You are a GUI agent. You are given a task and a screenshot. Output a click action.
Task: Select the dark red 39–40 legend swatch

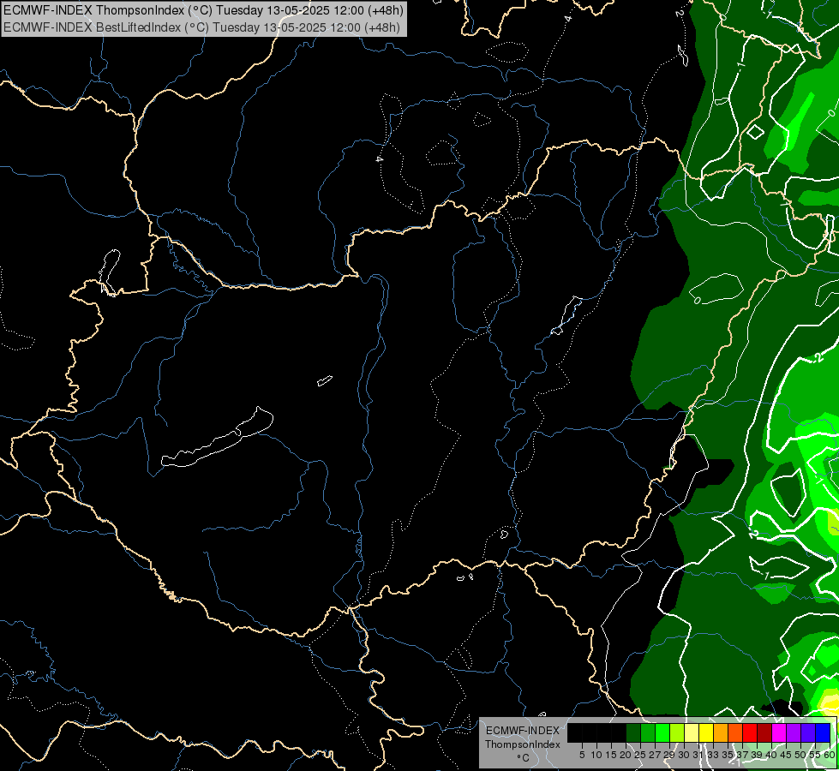[x=764, y=732]
